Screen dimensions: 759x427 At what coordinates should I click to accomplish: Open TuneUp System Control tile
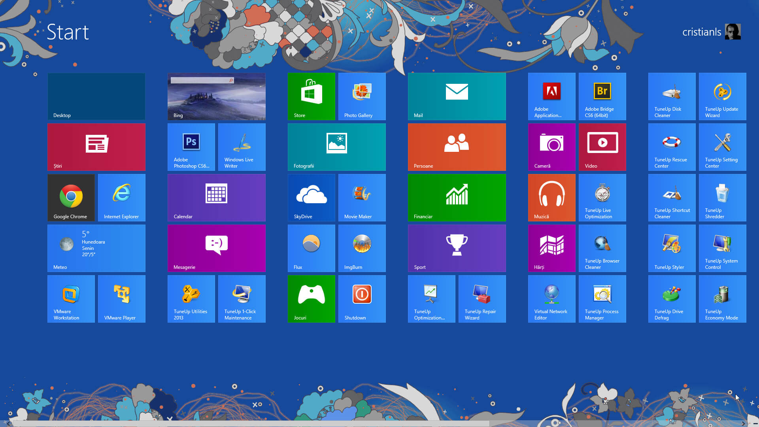coord(722,248)
